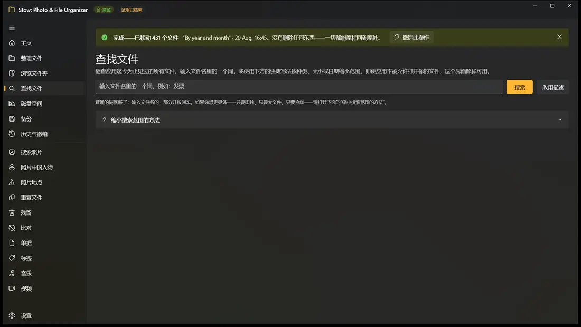Click the 缩小搜索范围的方法 header text
This screenshot has height=327, width=581.
point(135,120)
